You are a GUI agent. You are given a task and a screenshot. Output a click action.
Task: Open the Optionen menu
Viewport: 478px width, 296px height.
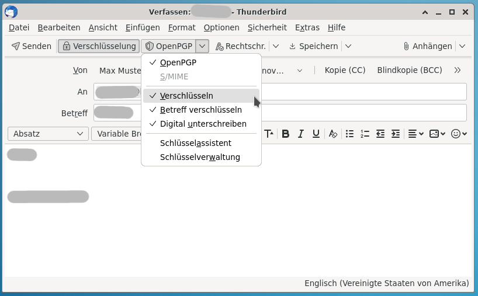[221, 27]
